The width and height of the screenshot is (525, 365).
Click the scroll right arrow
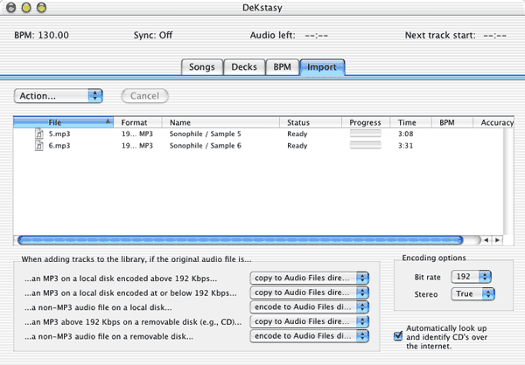[497, 240]
